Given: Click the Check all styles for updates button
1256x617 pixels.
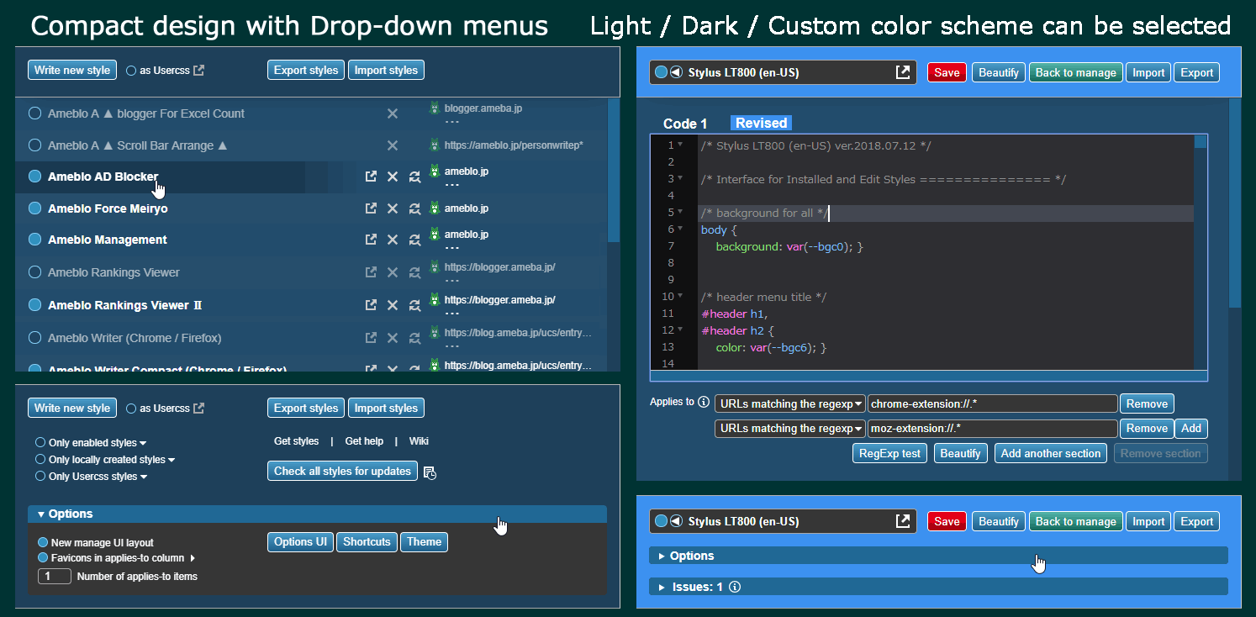Looking at the screenshot, I should click(x=342, y=471).
